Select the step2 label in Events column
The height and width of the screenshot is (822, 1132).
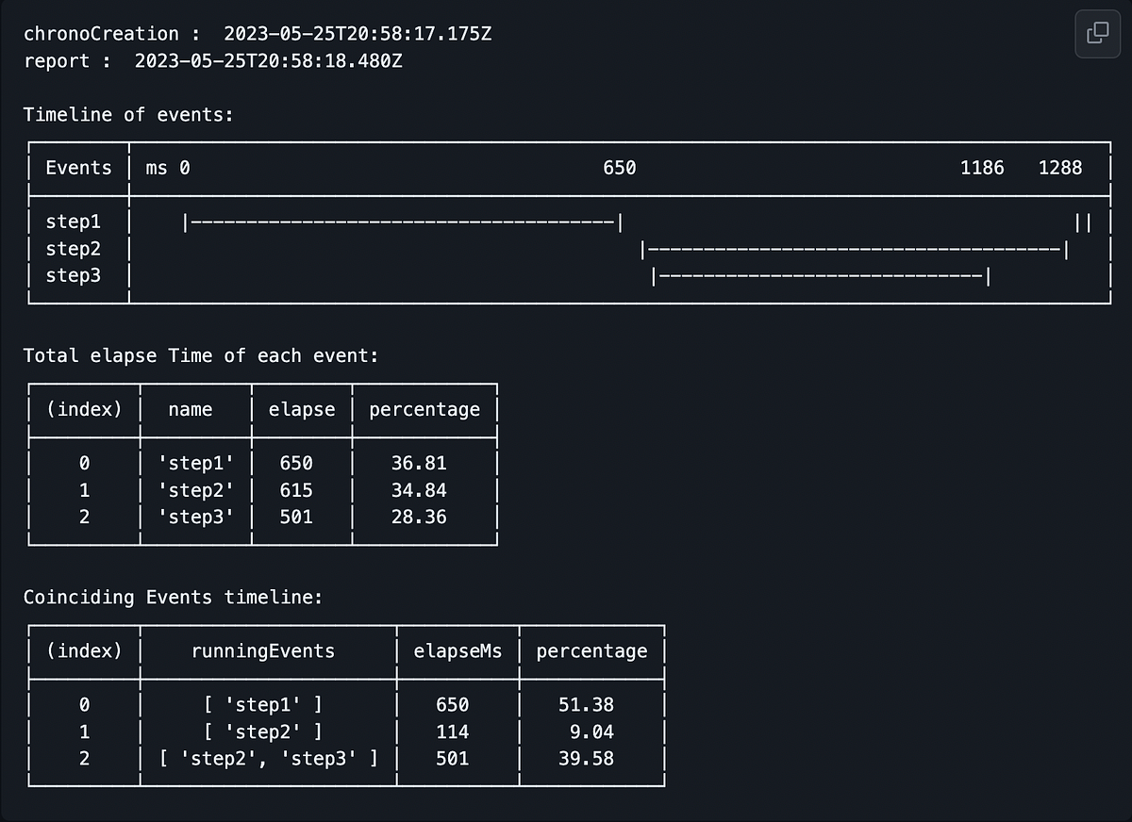74,248
